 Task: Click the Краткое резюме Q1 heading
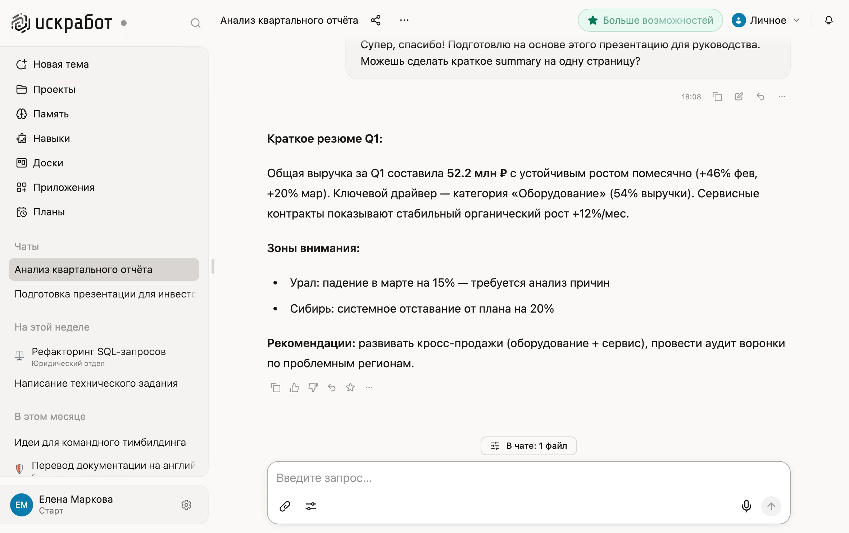[x=324, y=139]
